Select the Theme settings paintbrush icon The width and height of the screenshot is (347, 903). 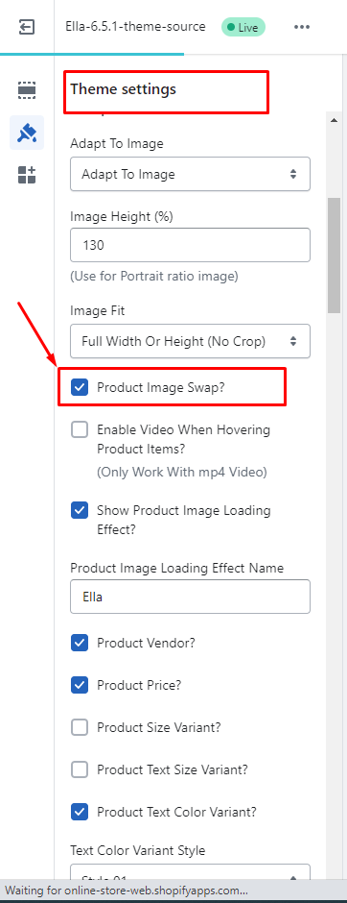(27, 133)
